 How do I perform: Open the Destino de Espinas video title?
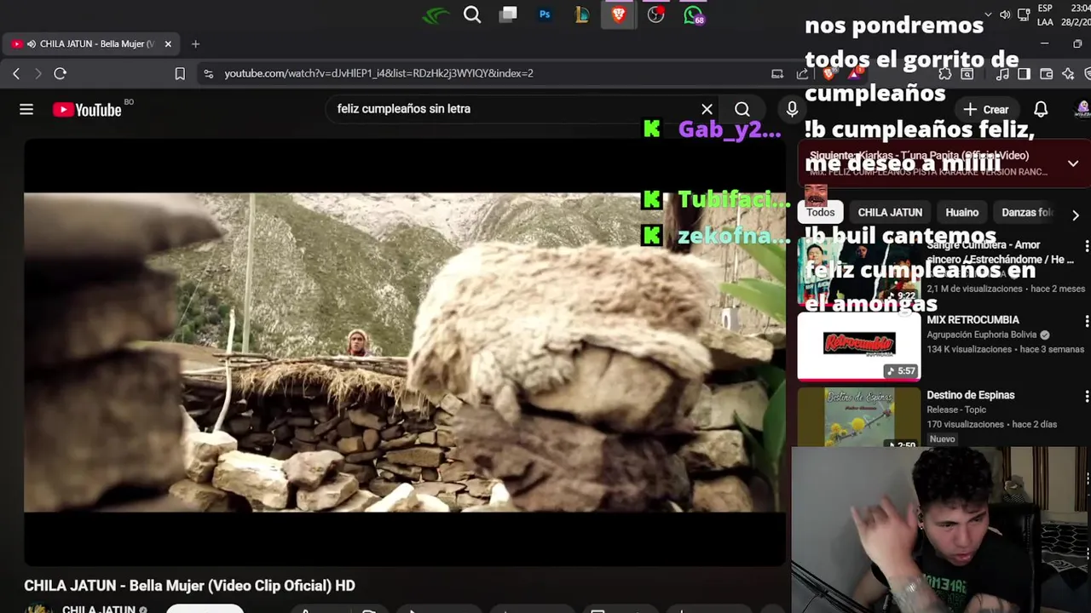(x=970, y=395)
